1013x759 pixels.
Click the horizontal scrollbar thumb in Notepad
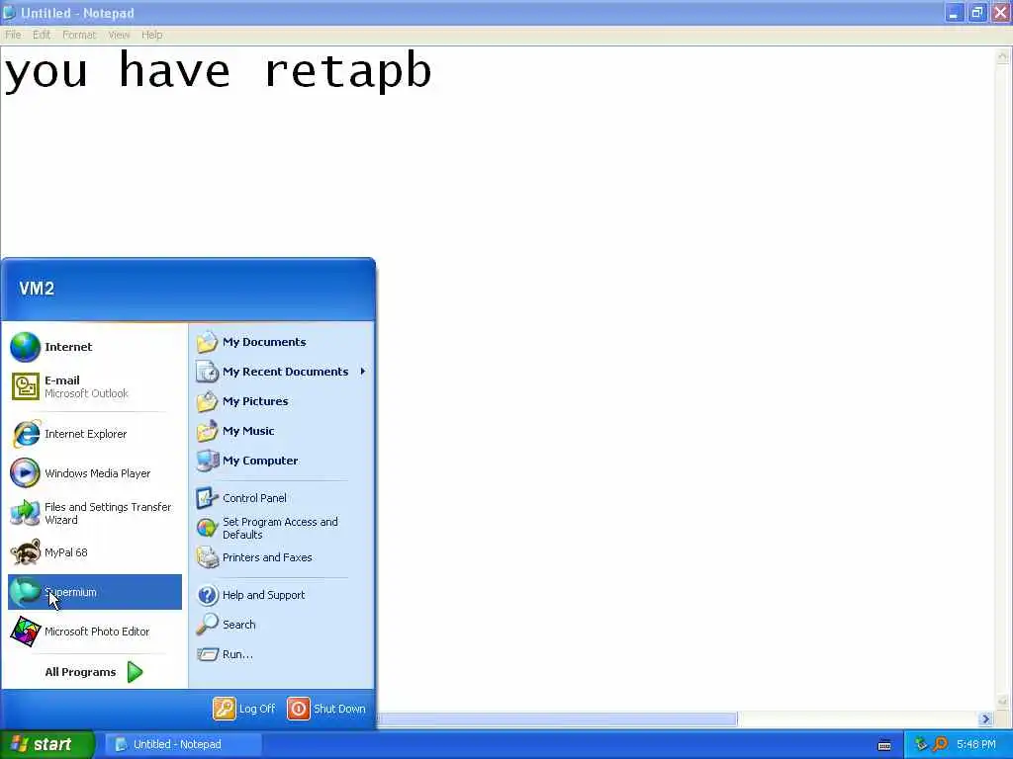(557, 718)
